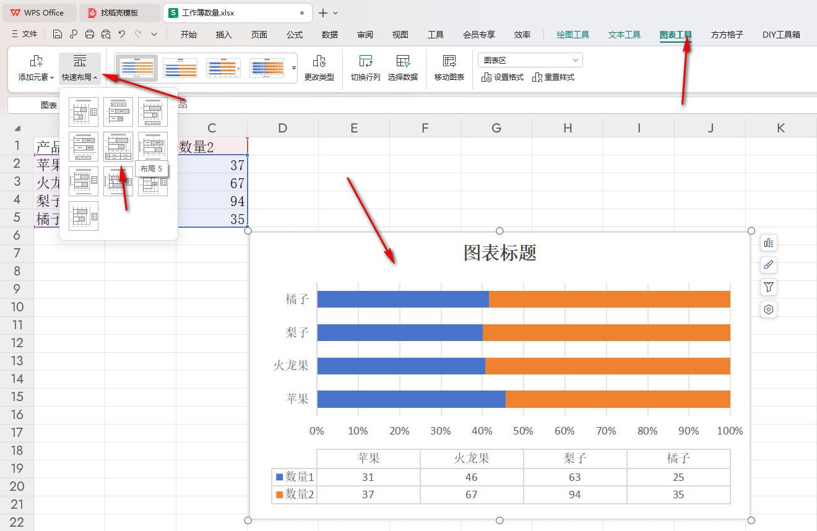Open the 添加元素 add chart element tool

pyautogui.click(x=36, y=69)
